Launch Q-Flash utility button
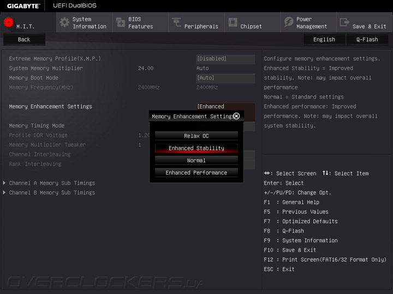This screenshot has height=294, width=393. pyautogui.click(x=367, y=40)
